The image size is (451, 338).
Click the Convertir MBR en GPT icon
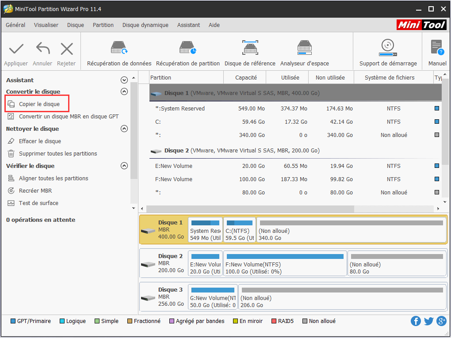coord(11,116)
